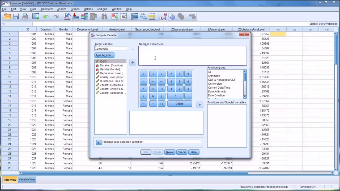Open the Recall recent dialogs icon
This screenshot has height=191, width=340.
point(36,16)
